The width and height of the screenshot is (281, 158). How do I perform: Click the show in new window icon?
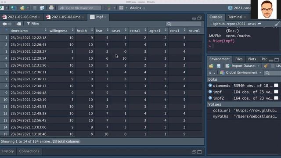point(18,24)
